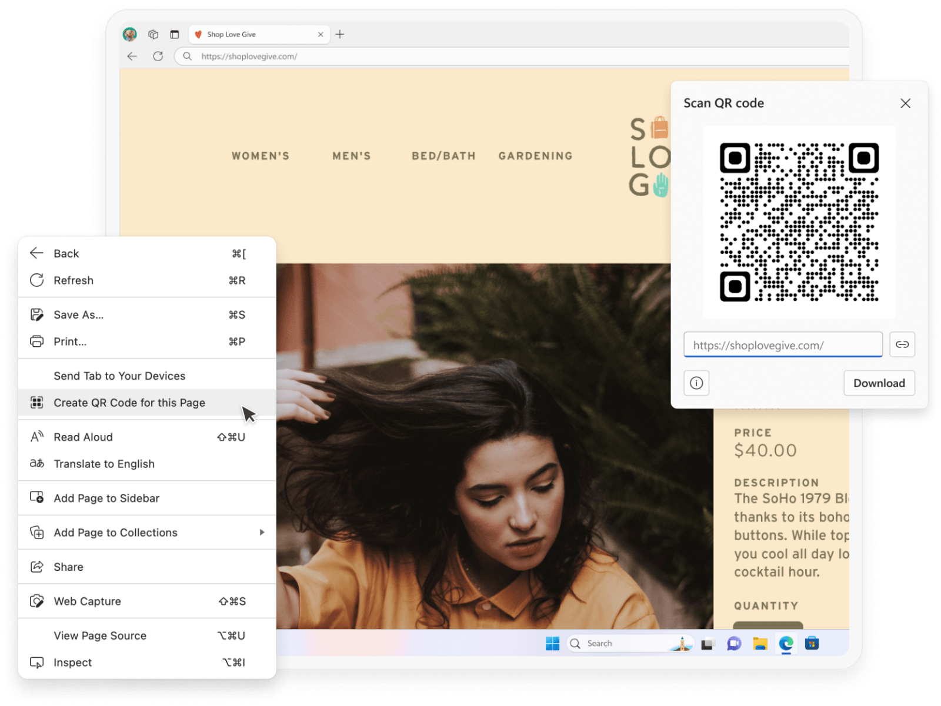
Task: Select Translate to English
Action: click(x=147, y=464)
